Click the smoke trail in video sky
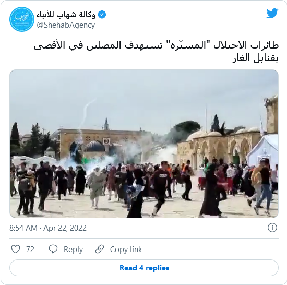Image resolution: width=287 pixels, height=285 pixels. [87, 113]
